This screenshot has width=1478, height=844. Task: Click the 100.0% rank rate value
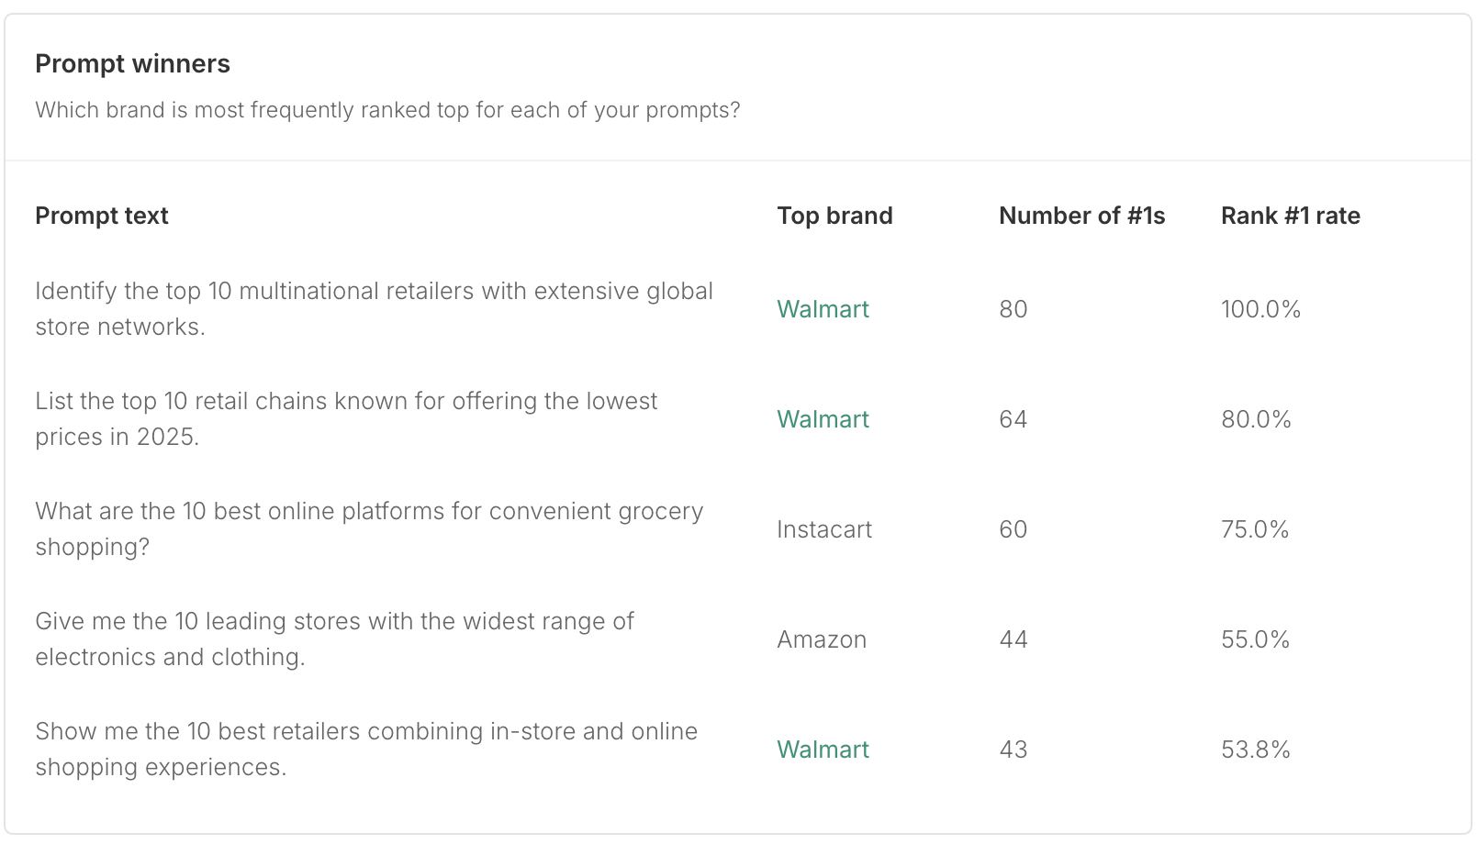pyautogui.click(x=1260, y=309)
